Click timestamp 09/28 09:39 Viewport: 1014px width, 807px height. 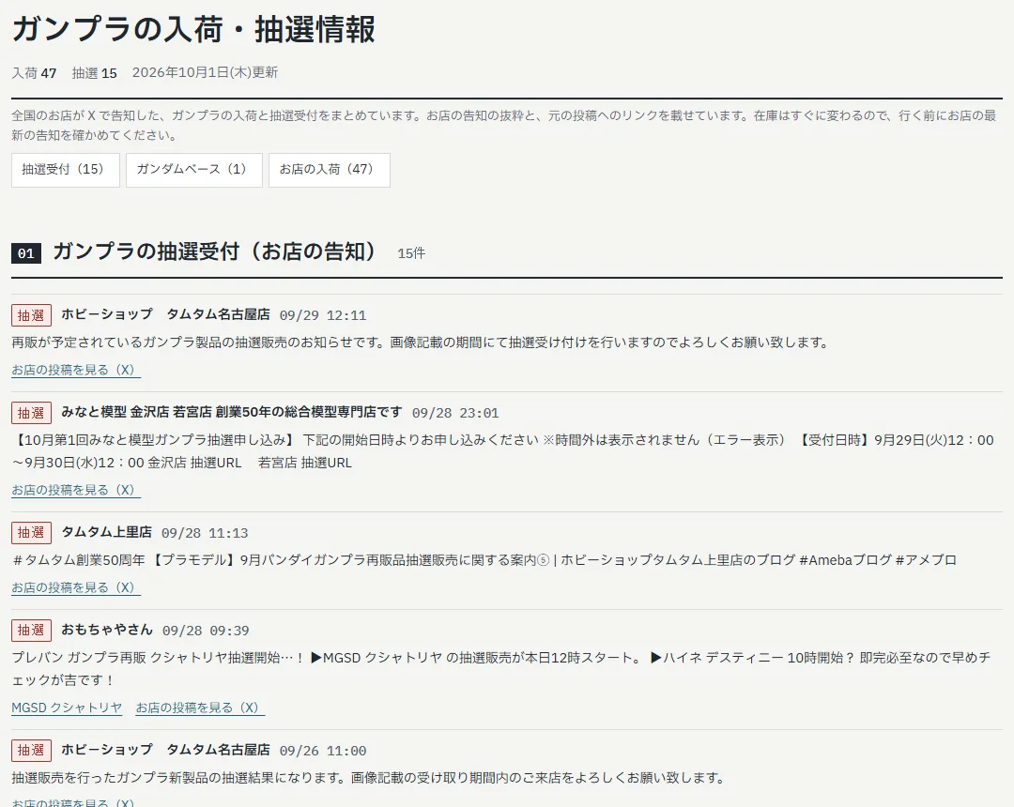coord(206,631)
